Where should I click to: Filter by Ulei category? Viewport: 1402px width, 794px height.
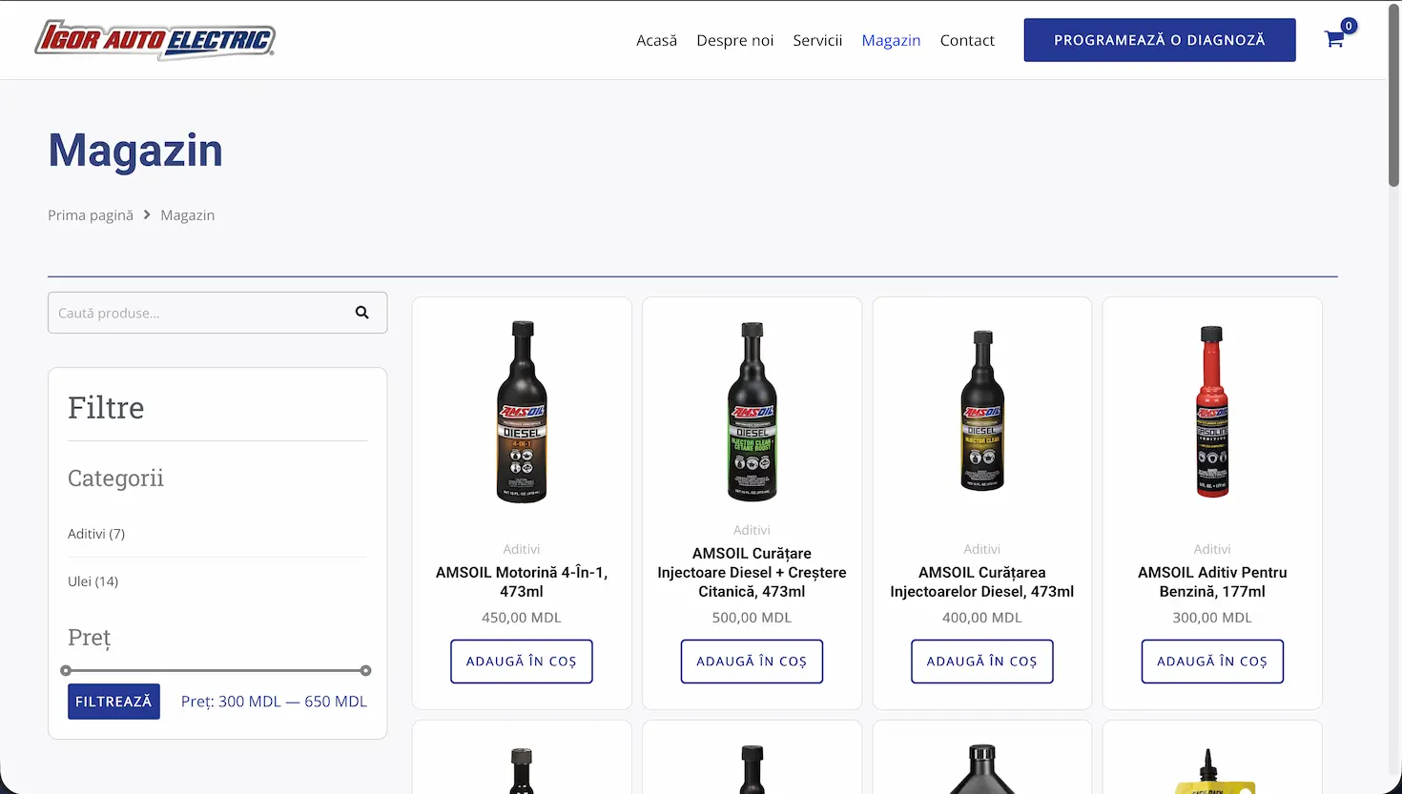point(93,581)
